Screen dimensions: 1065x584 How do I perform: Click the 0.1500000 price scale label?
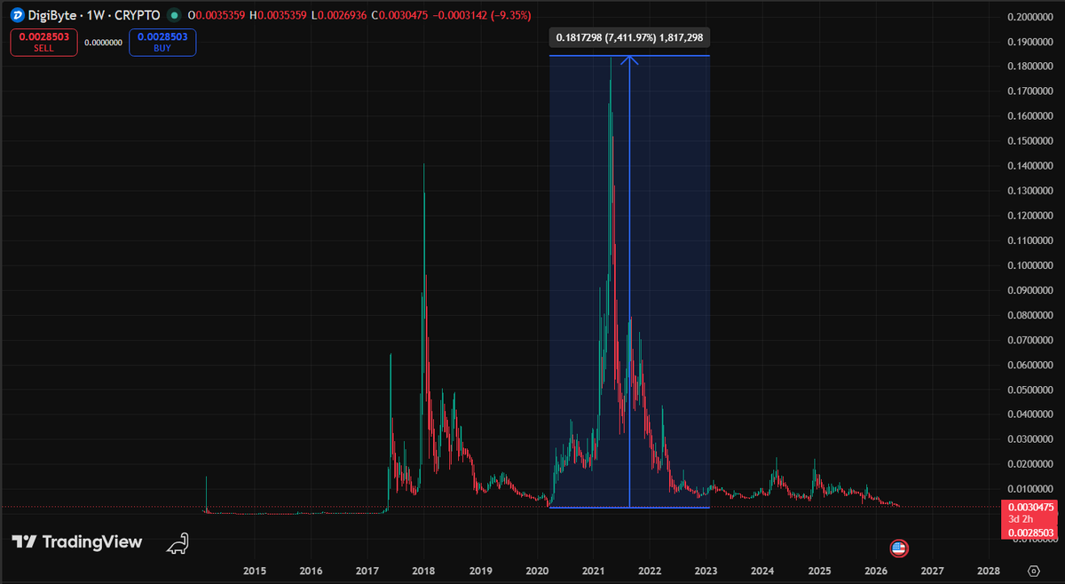click(1032, 141)
